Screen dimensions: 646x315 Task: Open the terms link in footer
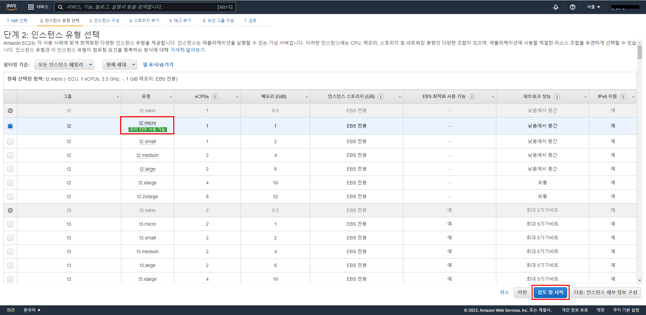[601, 310]
